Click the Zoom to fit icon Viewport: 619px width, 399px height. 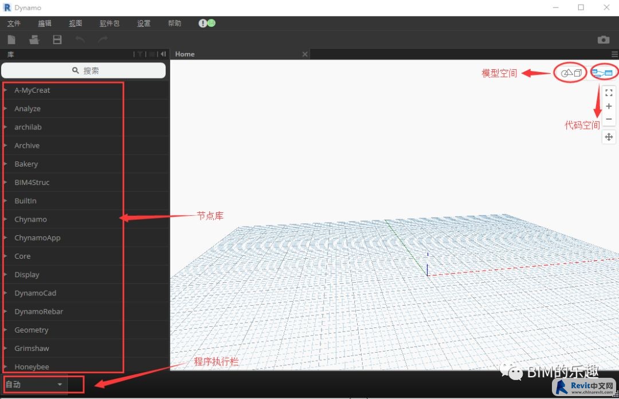(x=609, y=93)
